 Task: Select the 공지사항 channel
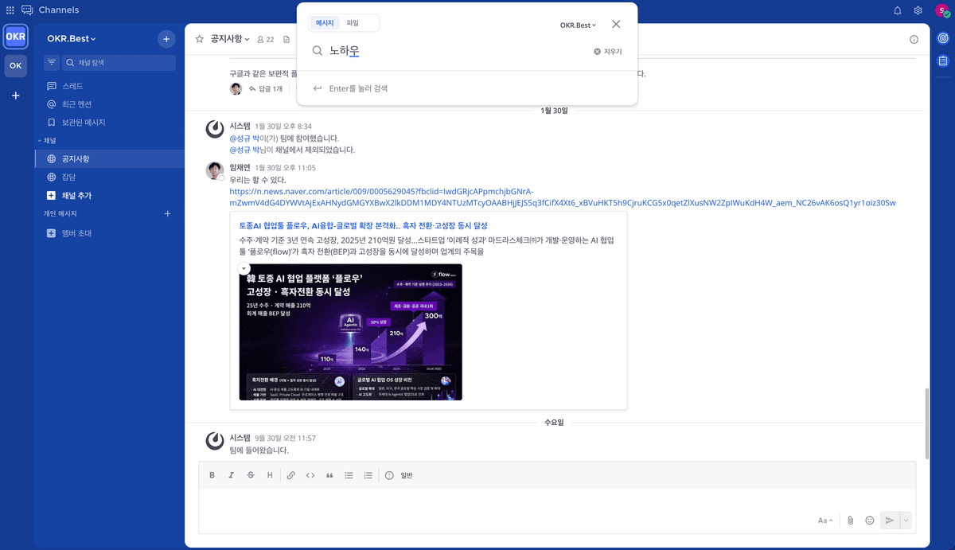(109, 159)
